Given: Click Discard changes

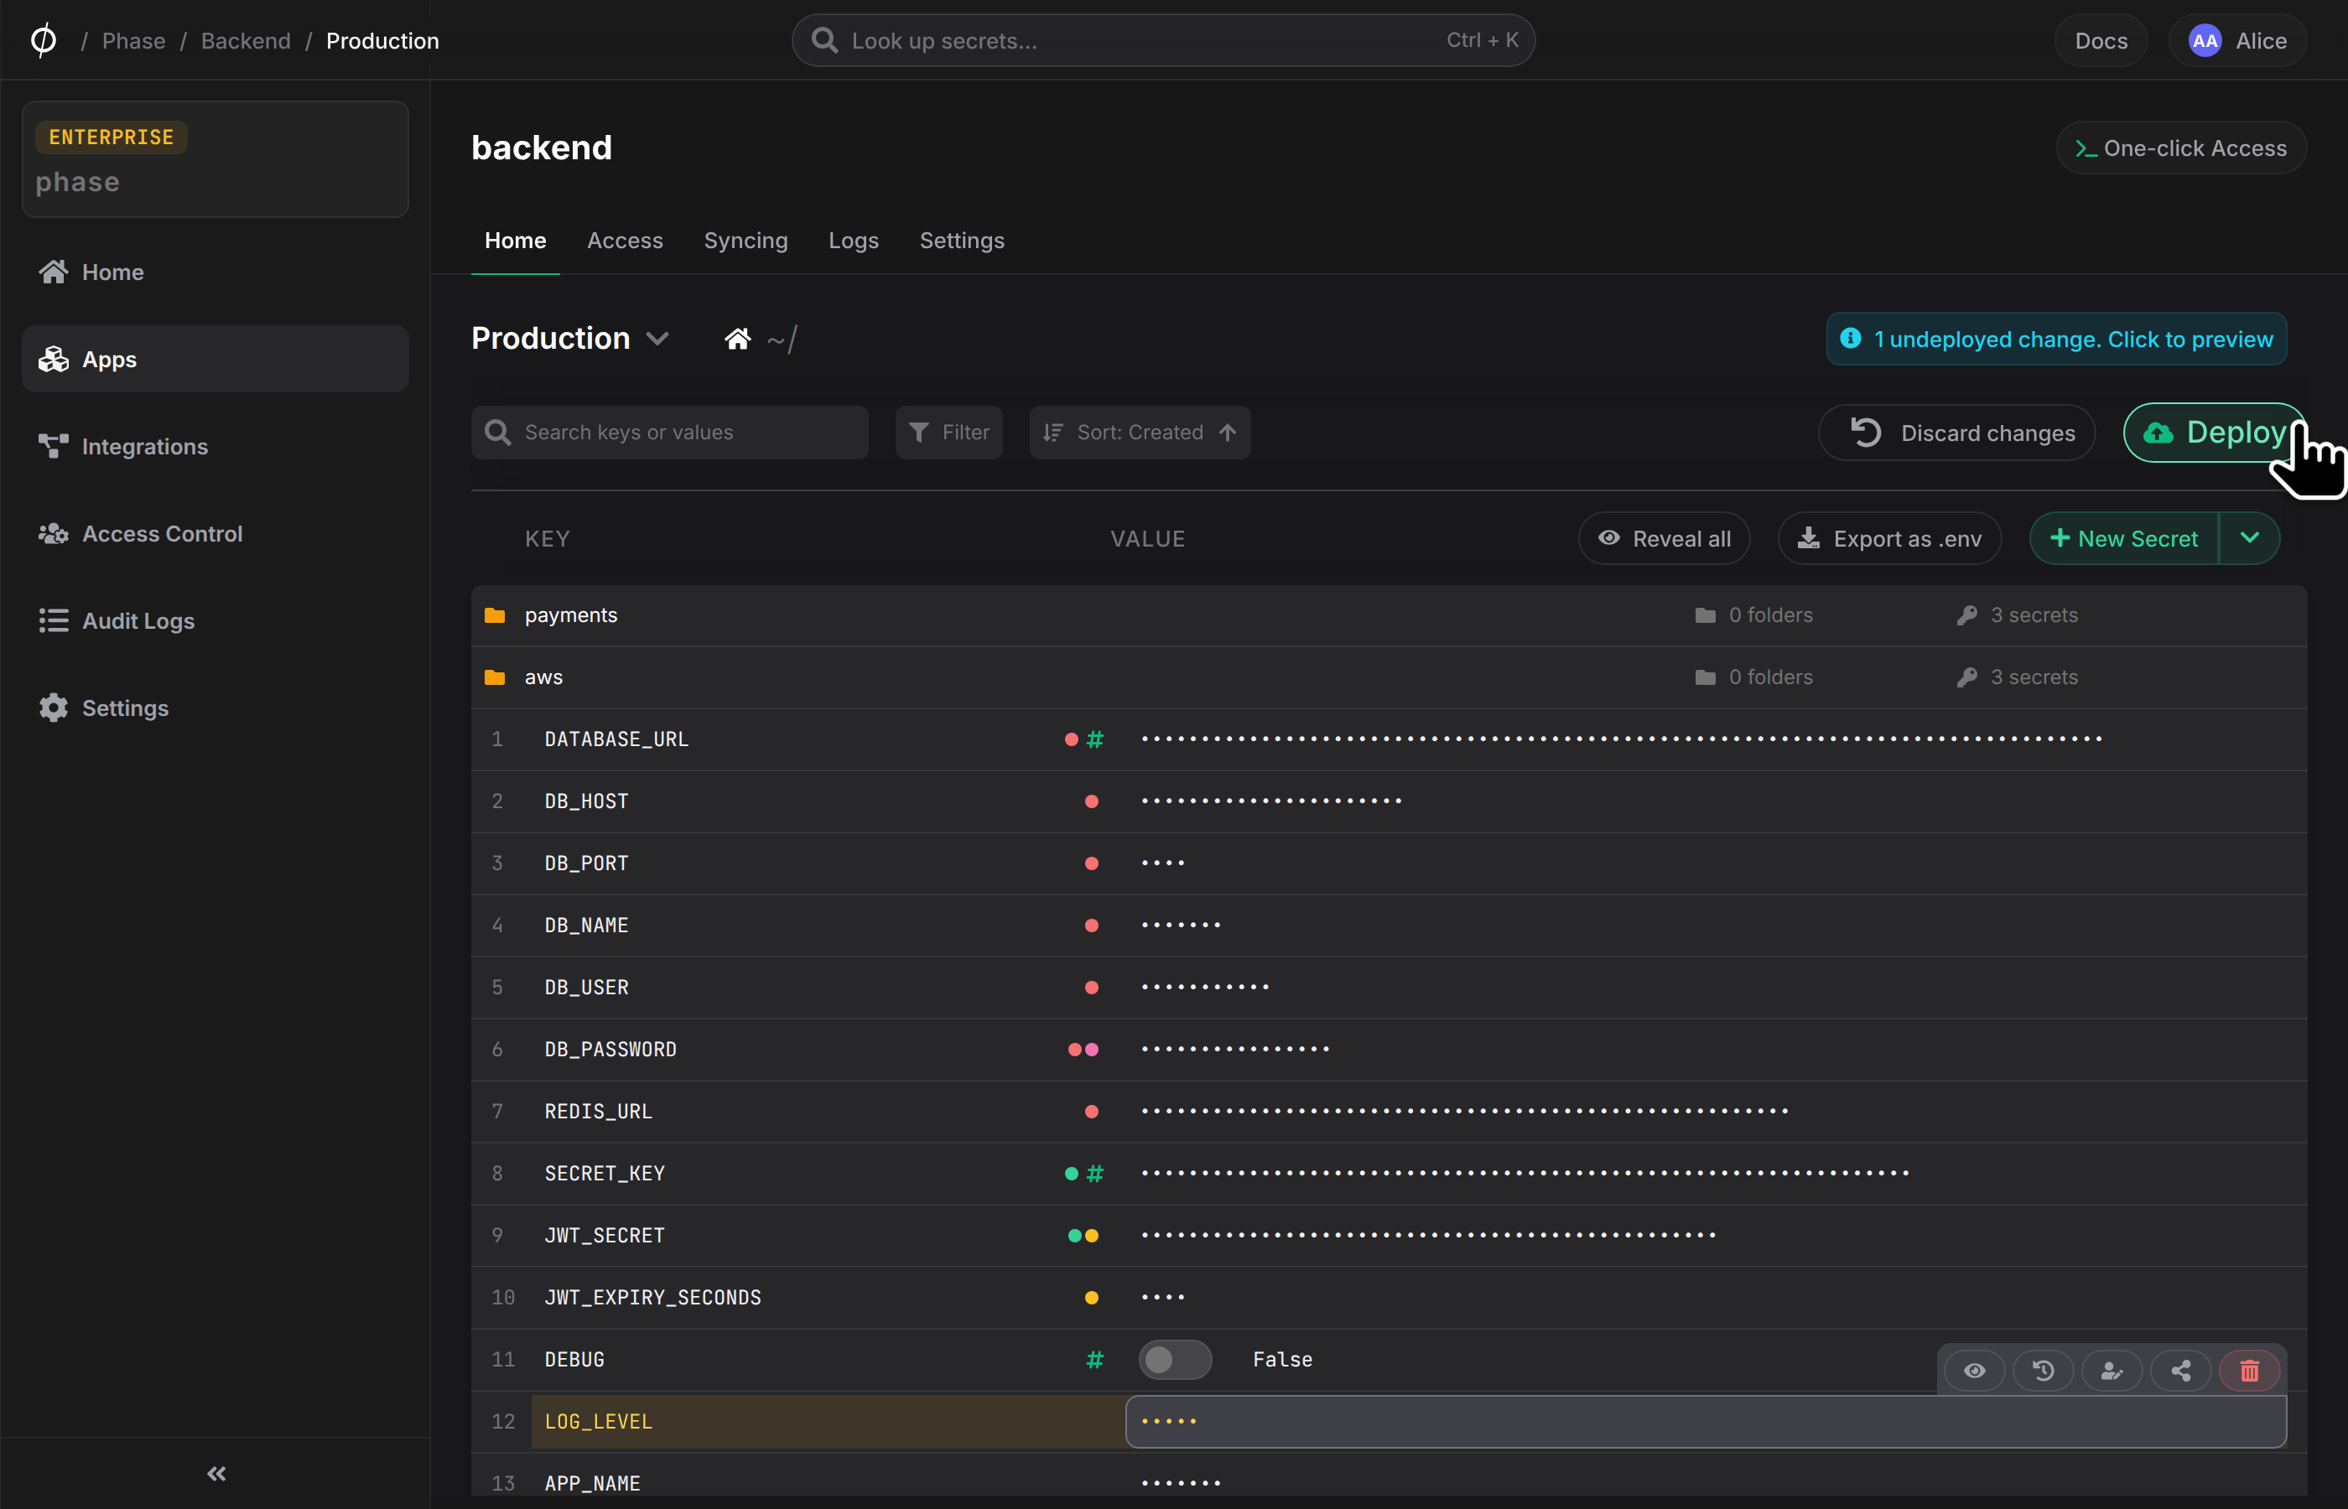Looking at the screenshot, I should pos(1956,432).
